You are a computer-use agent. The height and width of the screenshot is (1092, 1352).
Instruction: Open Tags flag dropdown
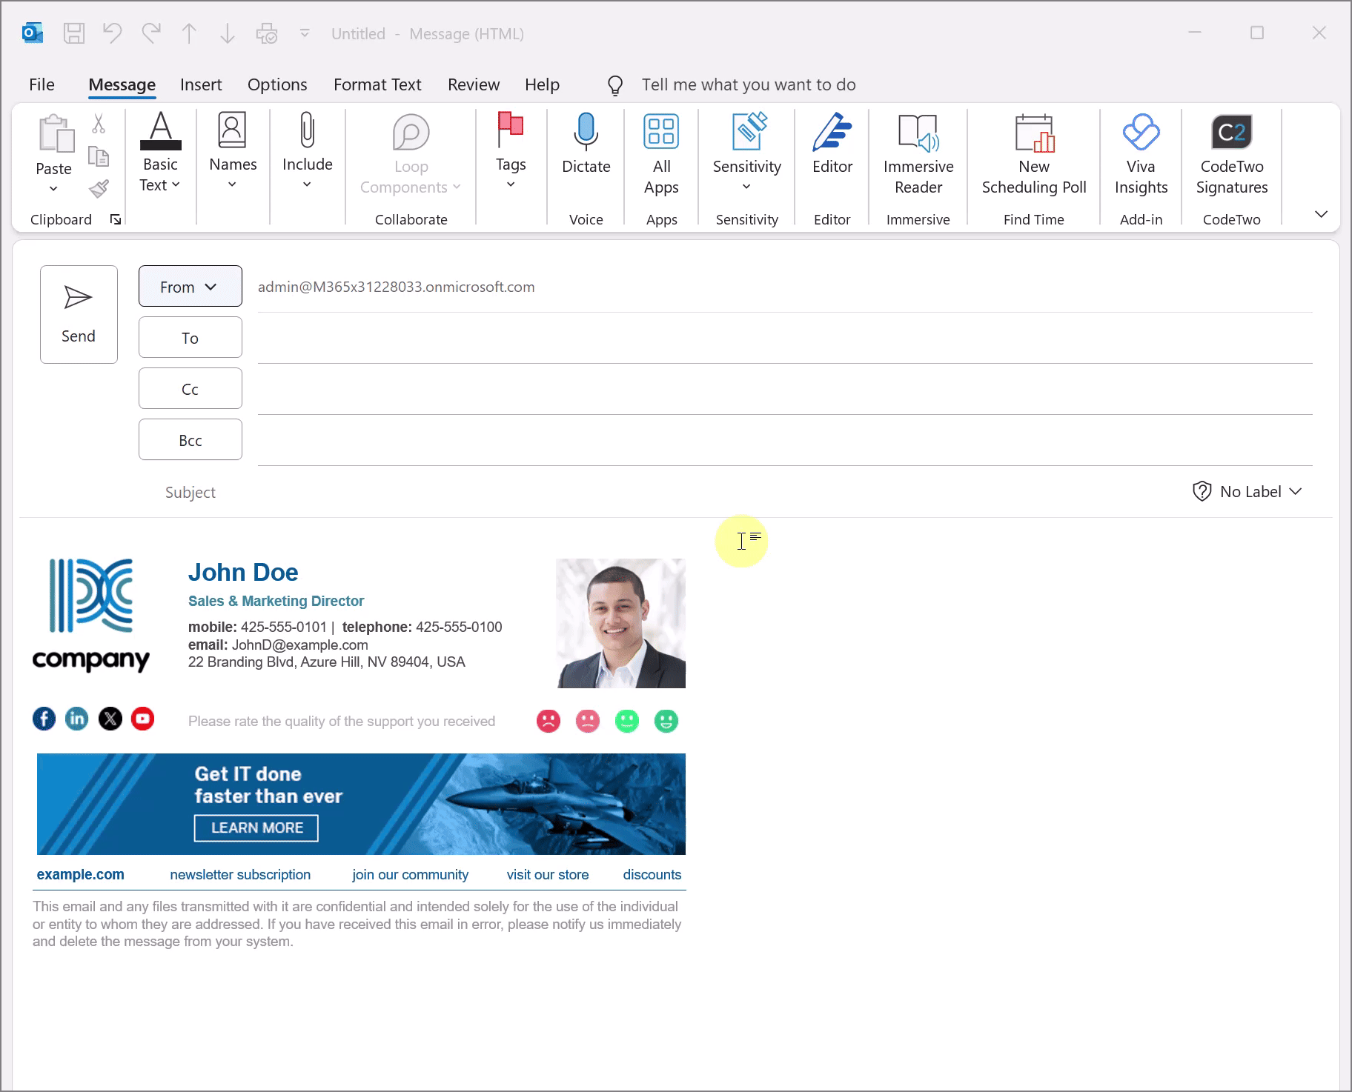[511, 151]
